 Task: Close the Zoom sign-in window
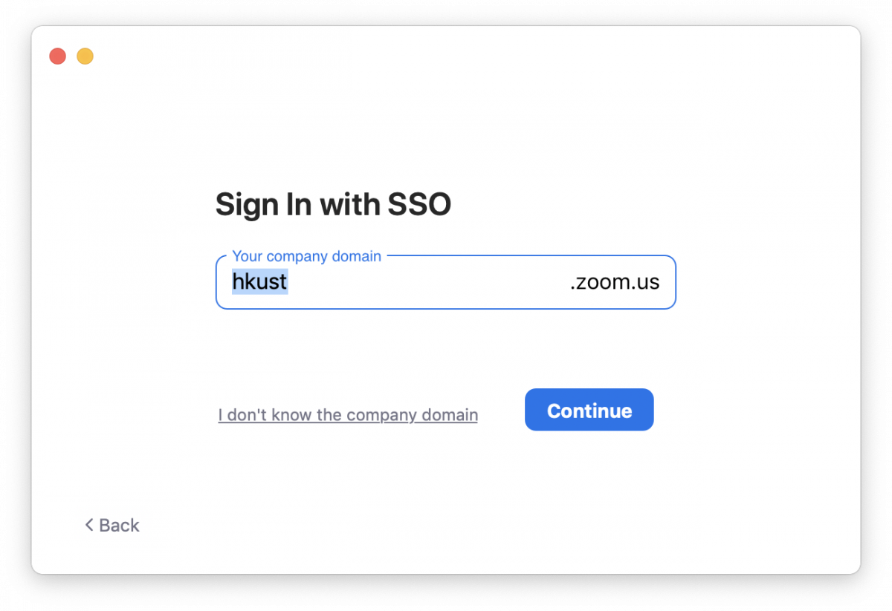(x=57, y=56)
